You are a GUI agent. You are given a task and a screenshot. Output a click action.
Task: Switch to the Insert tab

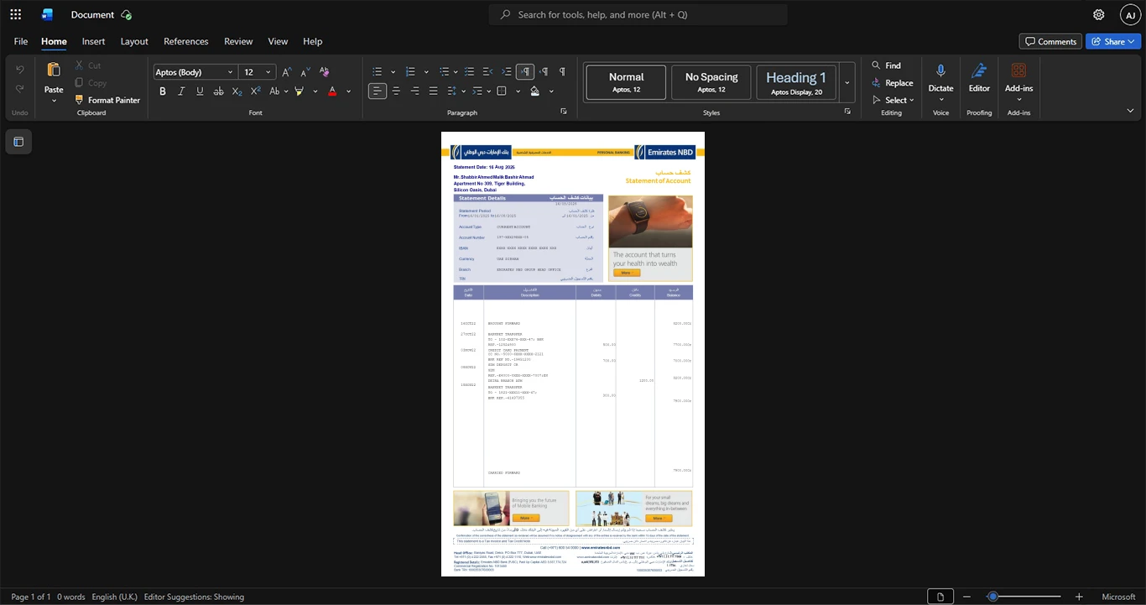pos(93,41)
